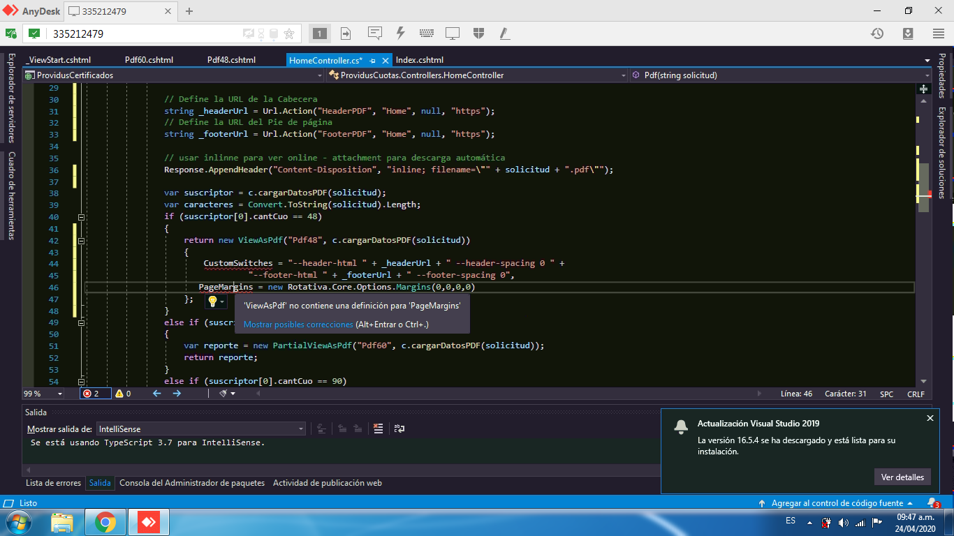The image size is (954, 536).
Task: Open Windows Start menu orb
Action: 18,522
